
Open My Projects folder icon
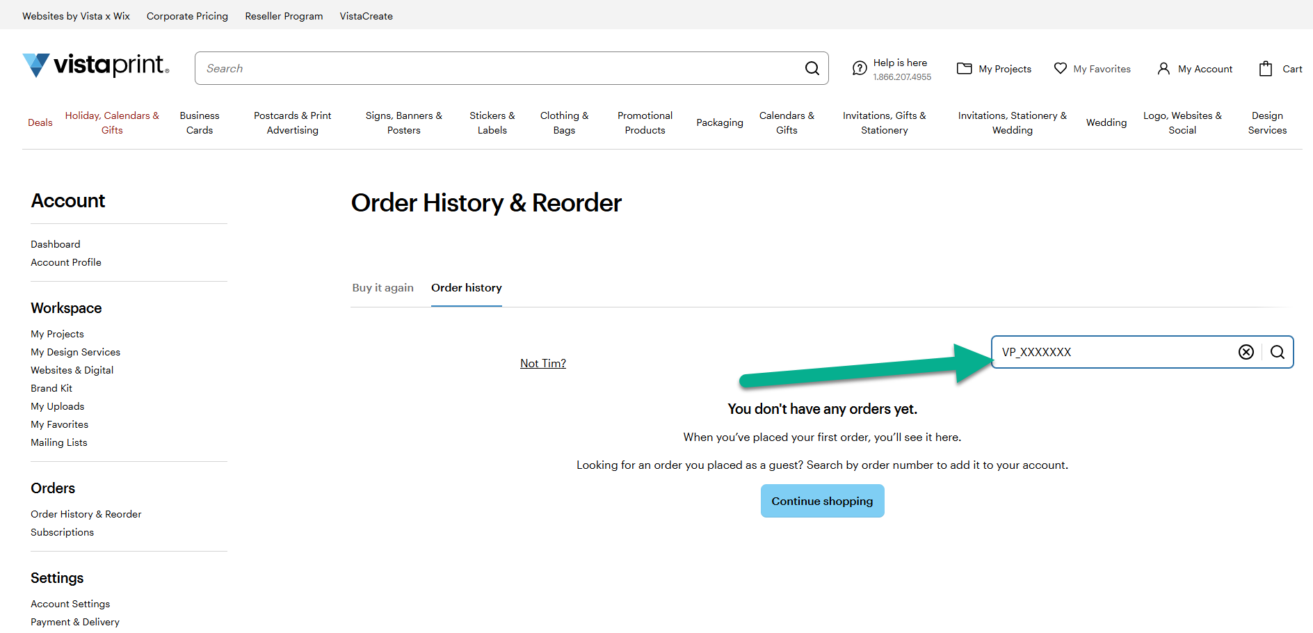964,68
